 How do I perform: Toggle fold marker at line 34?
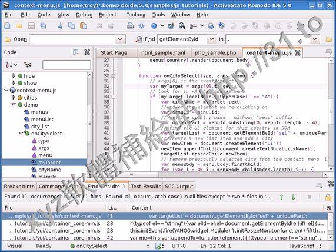(114, 97)
